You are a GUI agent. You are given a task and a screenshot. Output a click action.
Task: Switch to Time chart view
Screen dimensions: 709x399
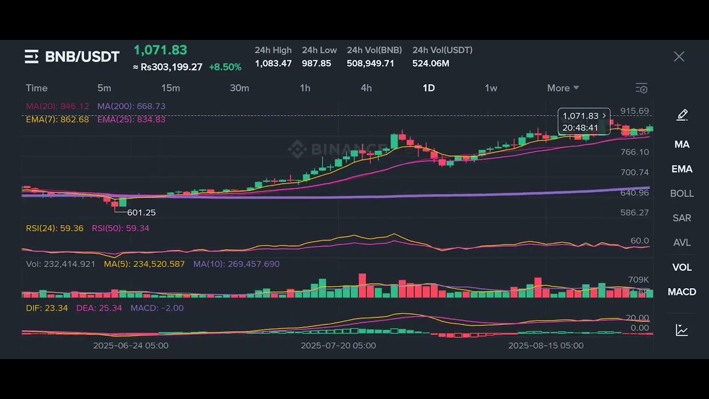(37, 88)
